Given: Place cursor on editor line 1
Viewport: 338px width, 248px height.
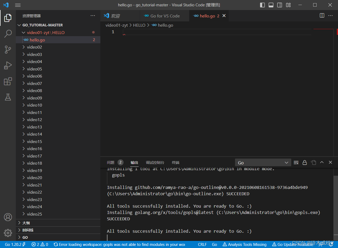Looking at the screenshot, I should tap(217, 32).
